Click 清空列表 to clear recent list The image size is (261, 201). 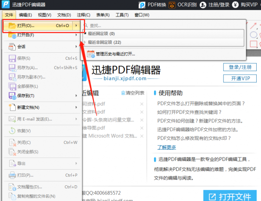[133, 93]
